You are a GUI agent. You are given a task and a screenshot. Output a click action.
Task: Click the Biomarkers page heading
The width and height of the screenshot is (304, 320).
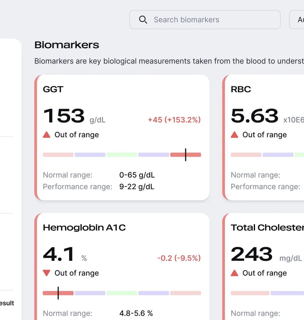tap(67, 45)
